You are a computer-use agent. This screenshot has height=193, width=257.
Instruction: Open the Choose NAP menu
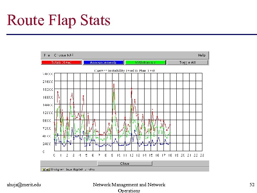point(64,55)
